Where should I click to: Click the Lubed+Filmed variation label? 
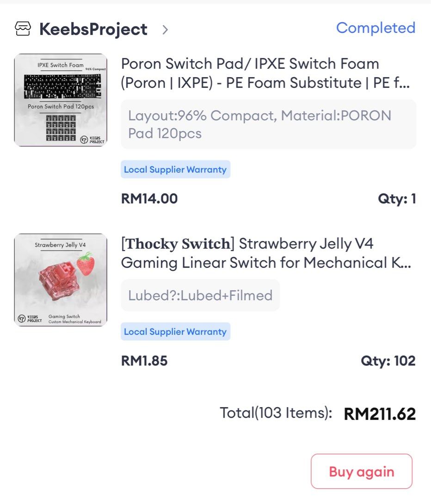click(200, 296)
